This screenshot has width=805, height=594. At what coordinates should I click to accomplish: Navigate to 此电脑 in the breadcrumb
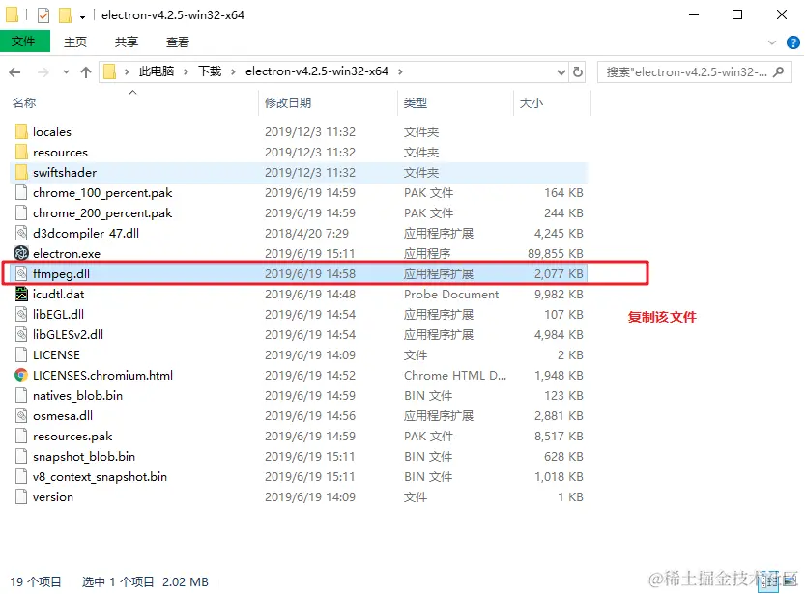(x=157, y=71)
